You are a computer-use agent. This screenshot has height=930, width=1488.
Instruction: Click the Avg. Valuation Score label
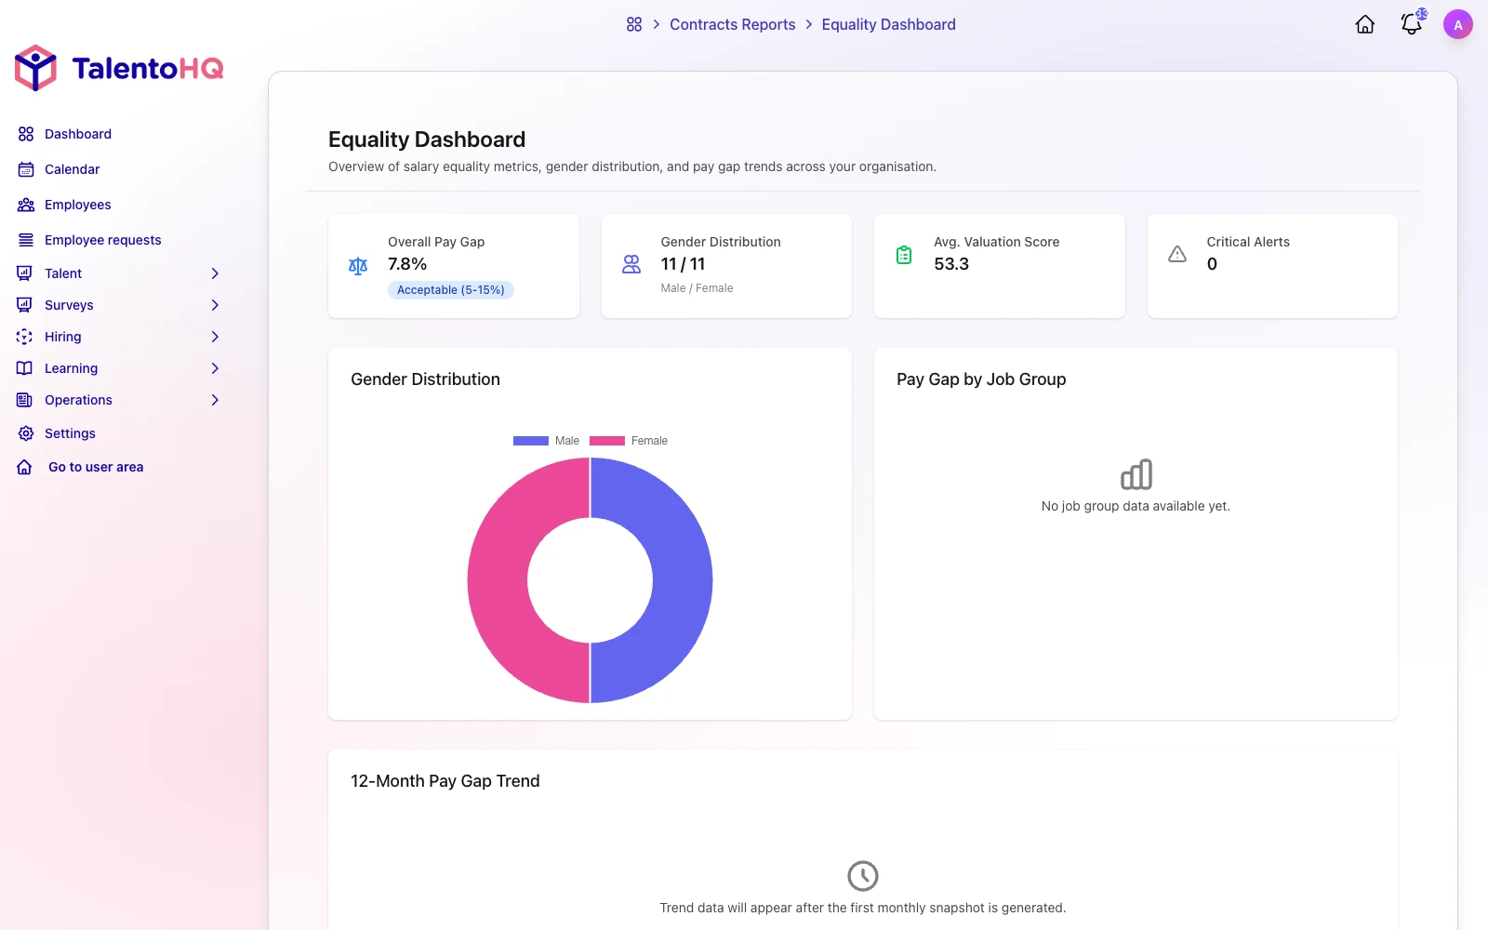pos(997,242)
